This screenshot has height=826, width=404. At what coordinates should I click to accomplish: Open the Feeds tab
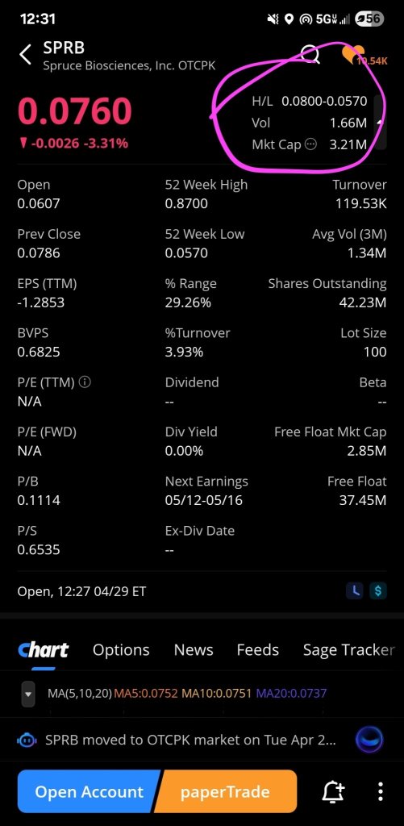(x=257, y=650)
